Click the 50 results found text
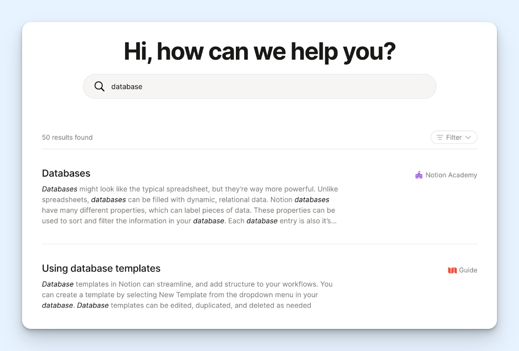This screenshot has height=351, width=519. point(67,137)
